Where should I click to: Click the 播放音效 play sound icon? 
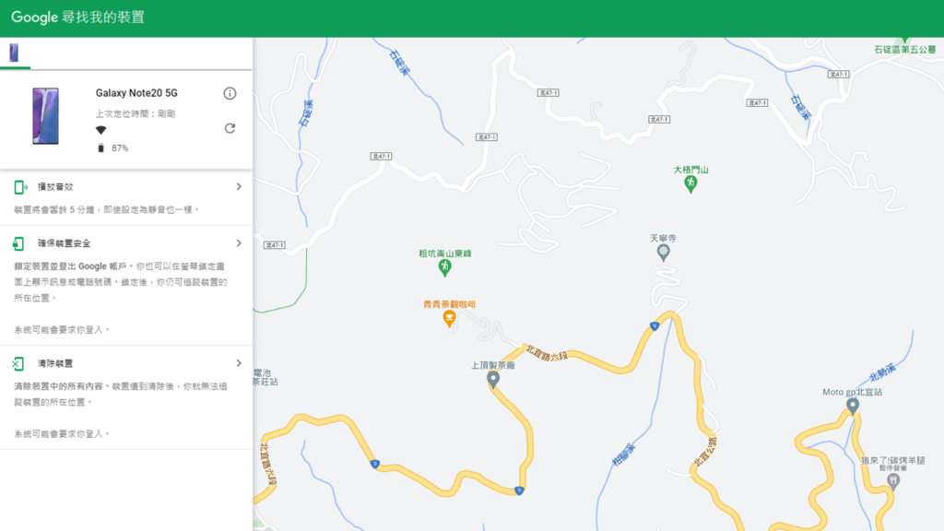point(20,187)
